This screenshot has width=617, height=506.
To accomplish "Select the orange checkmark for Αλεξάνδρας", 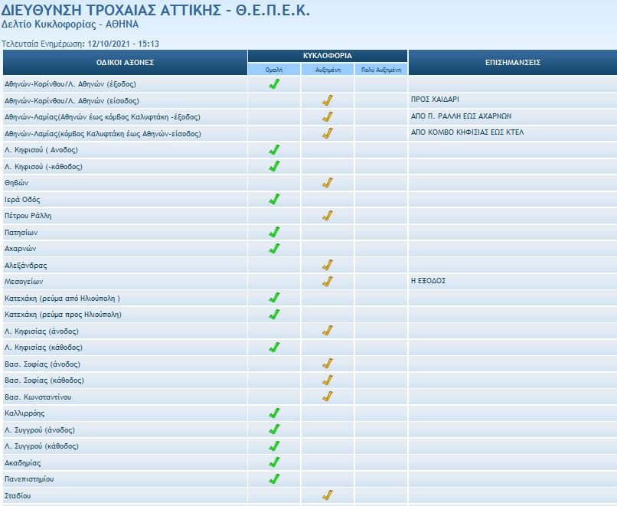I will 328,265.
